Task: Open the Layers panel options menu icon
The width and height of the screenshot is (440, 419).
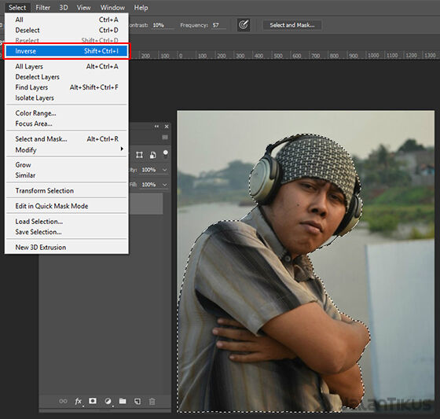Action: [165, 137]
